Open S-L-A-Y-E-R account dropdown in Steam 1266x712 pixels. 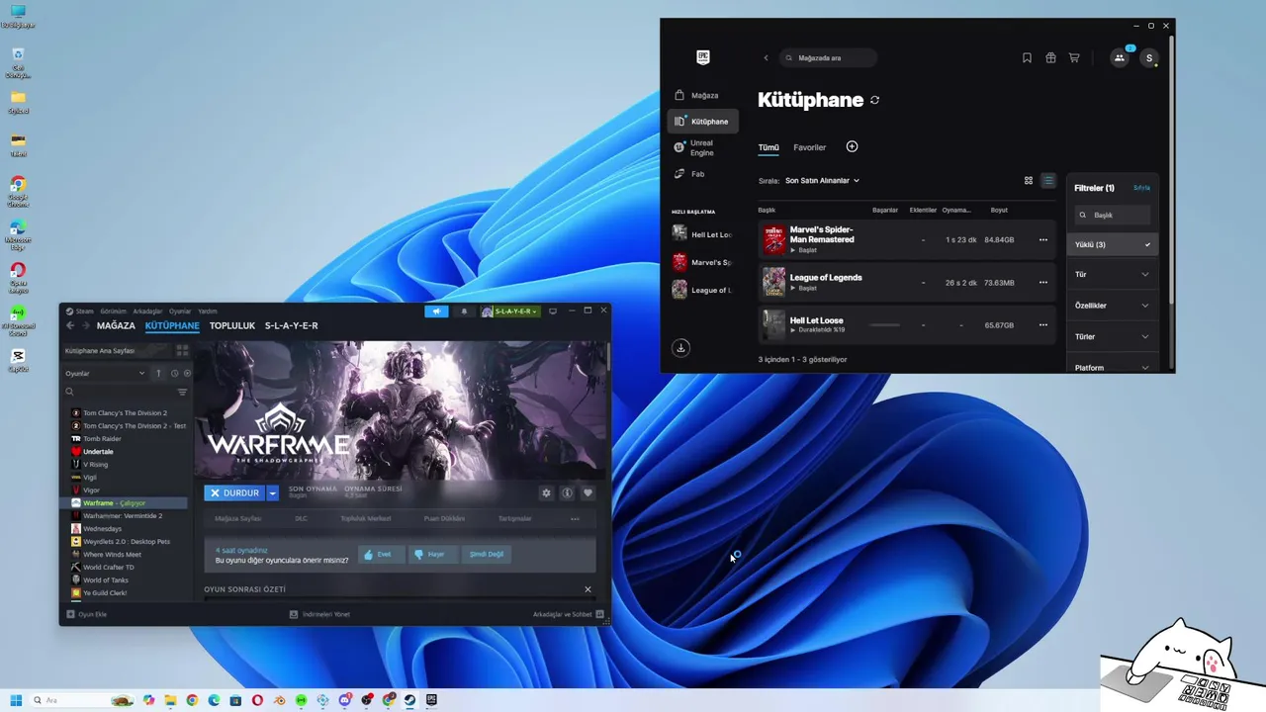pos(509,311)
